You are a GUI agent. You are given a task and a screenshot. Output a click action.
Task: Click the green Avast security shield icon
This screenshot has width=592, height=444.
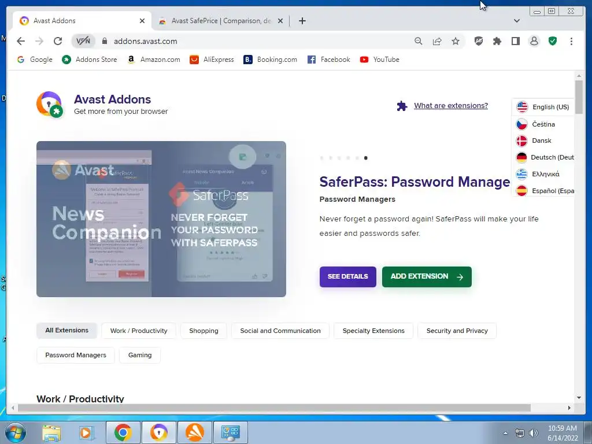pos(553,41)
